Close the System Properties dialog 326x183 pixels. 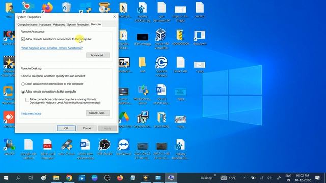[x=114, y=17]
